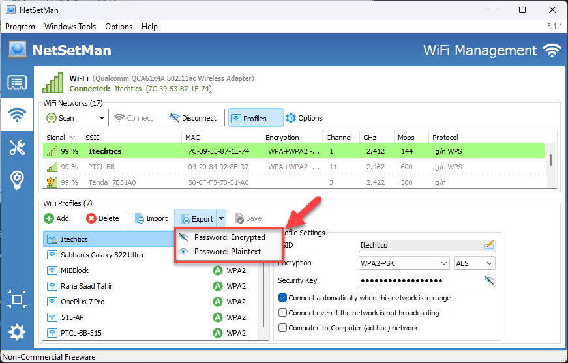This screenshot has height=363, width=568.
Task: Import a WiFi profile
Action: pyautogui.click(x=151, y=218)
